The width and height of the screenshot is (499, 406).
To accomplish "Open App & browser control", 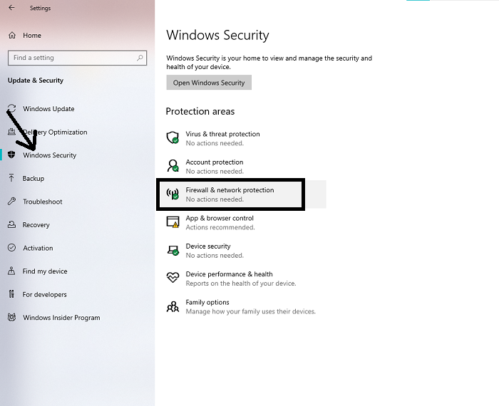I will point(220,218).
